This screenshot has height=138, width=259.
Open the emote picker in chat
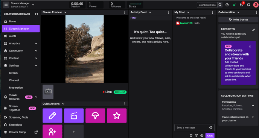(x=211, y=127)
